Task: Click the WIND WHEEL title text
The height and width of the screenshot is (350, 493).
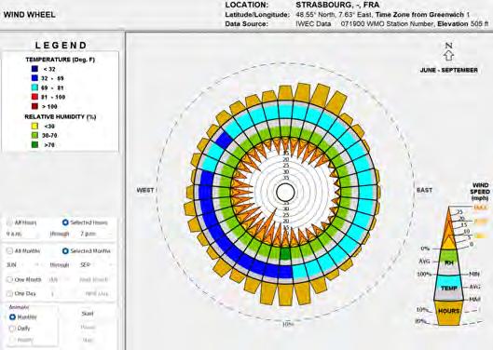Action: coord(30,15)
